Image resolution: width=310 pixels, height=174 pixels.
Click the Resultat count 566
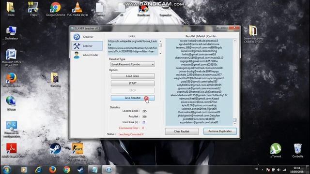coord(144,116)
